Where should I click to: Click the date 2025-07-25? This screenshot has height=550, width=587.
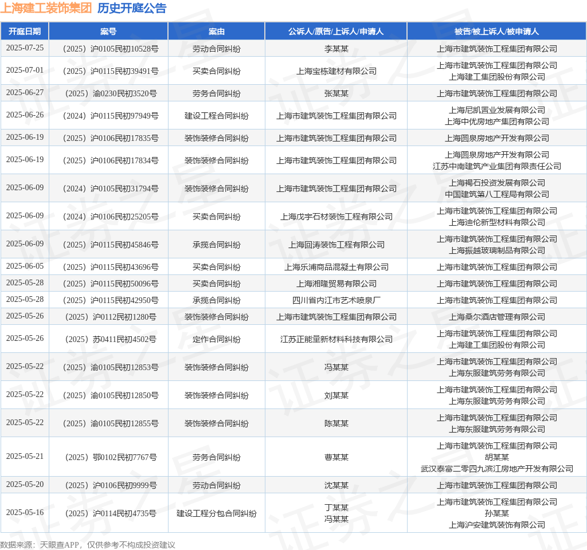pyautogui.click(x=25, y=48)
